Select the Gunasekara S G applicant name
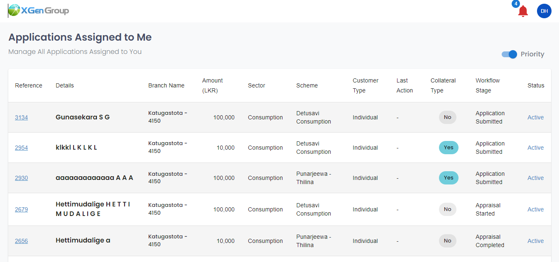The image size is (559, 262). pos(83,117)
